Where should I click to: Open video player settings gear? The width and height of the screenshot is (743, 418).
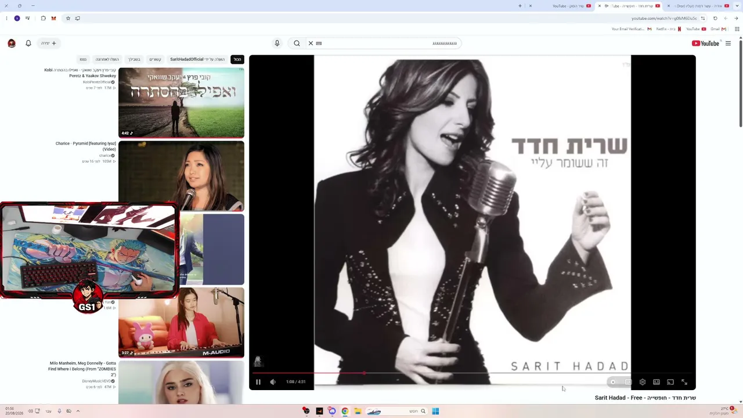(x=643, y=382)
